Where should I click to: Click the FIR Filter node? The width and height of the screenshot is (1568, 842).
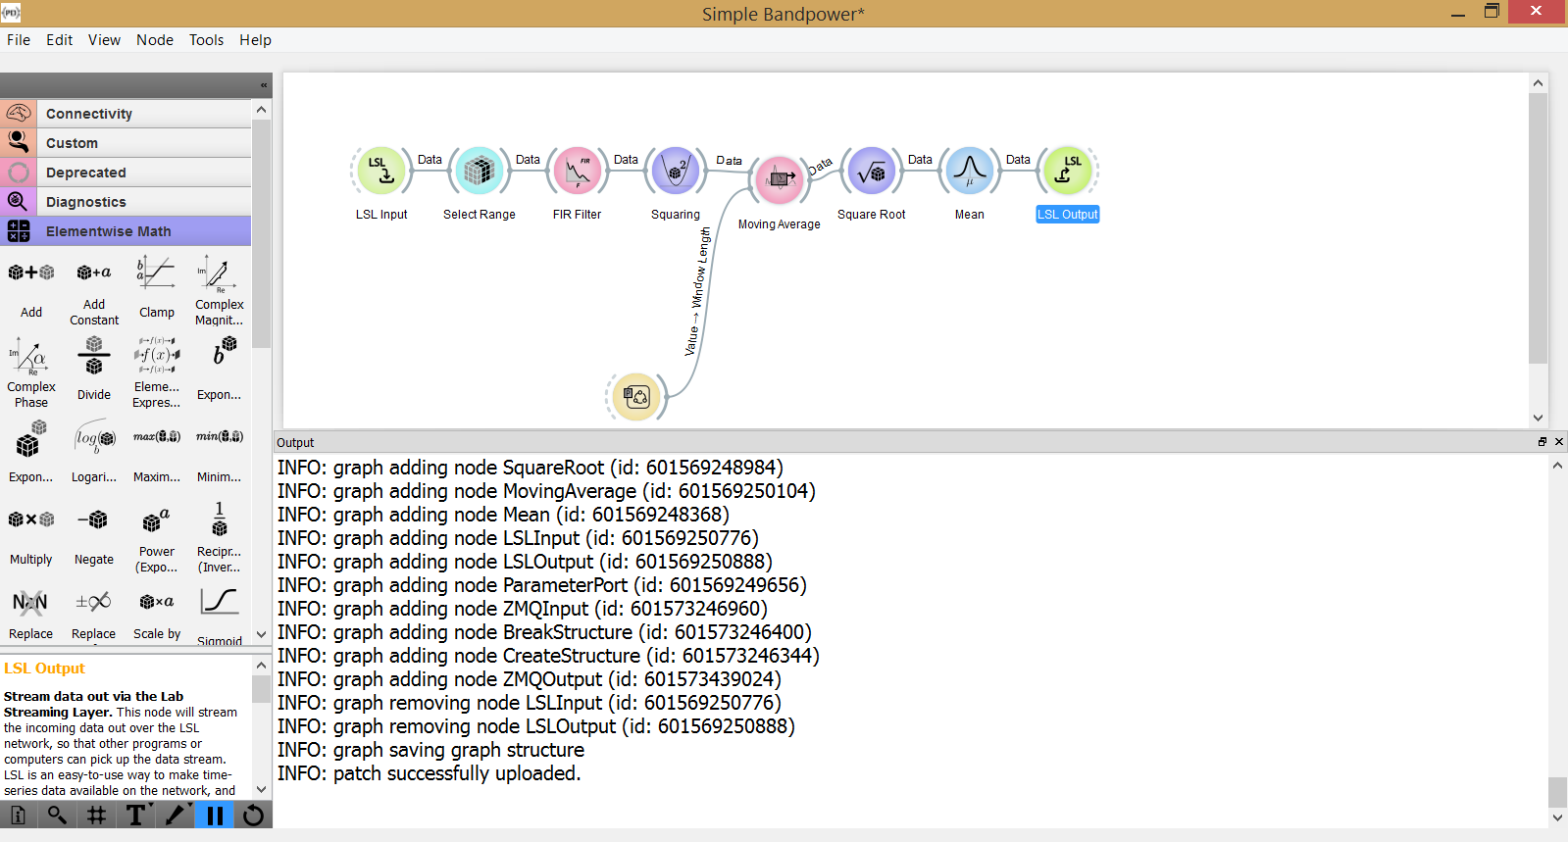[578, 172]
